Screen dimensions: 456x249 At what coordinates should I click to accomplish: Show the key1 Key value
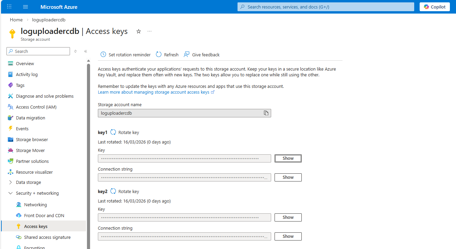click(x=288, y=158)
